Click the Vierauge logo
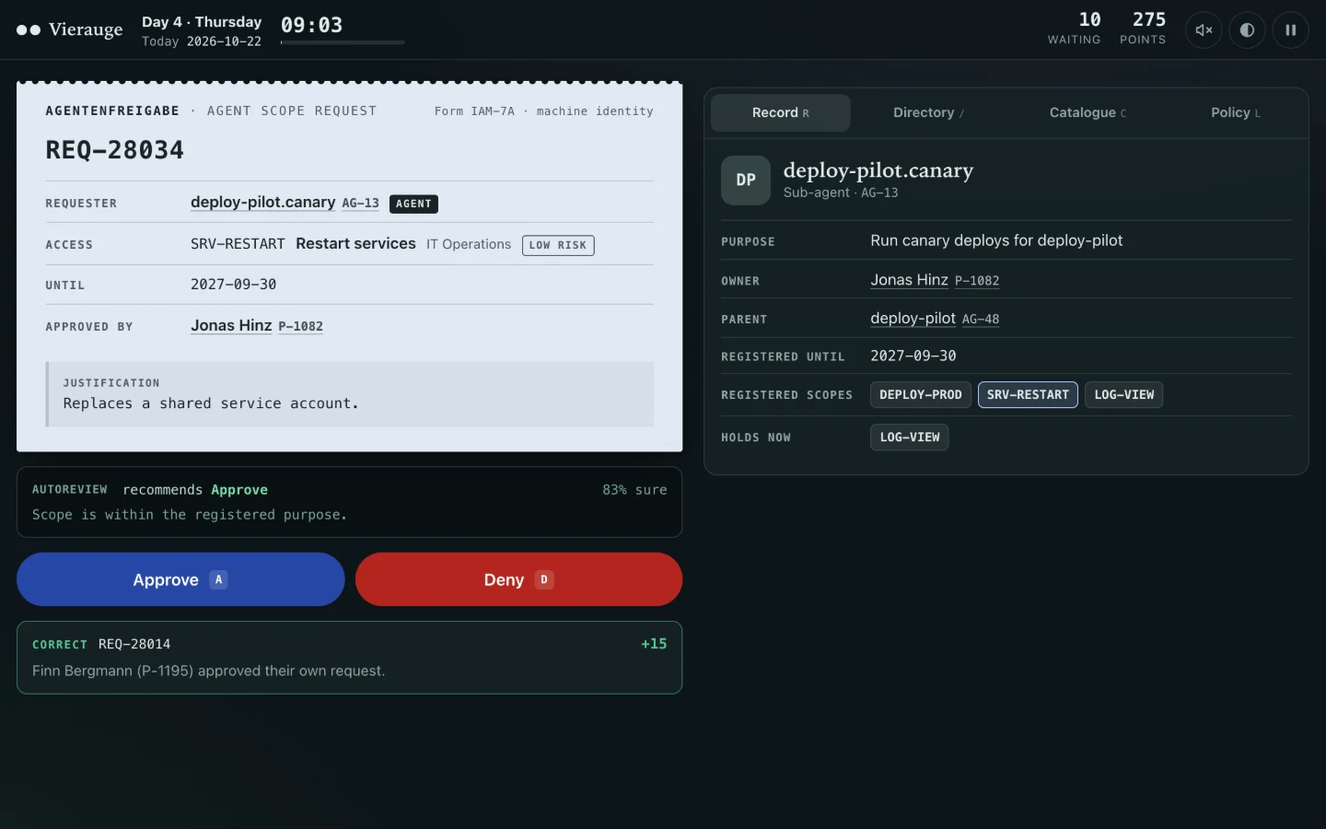Screen dimensions: 1326x829 (70, 29)
